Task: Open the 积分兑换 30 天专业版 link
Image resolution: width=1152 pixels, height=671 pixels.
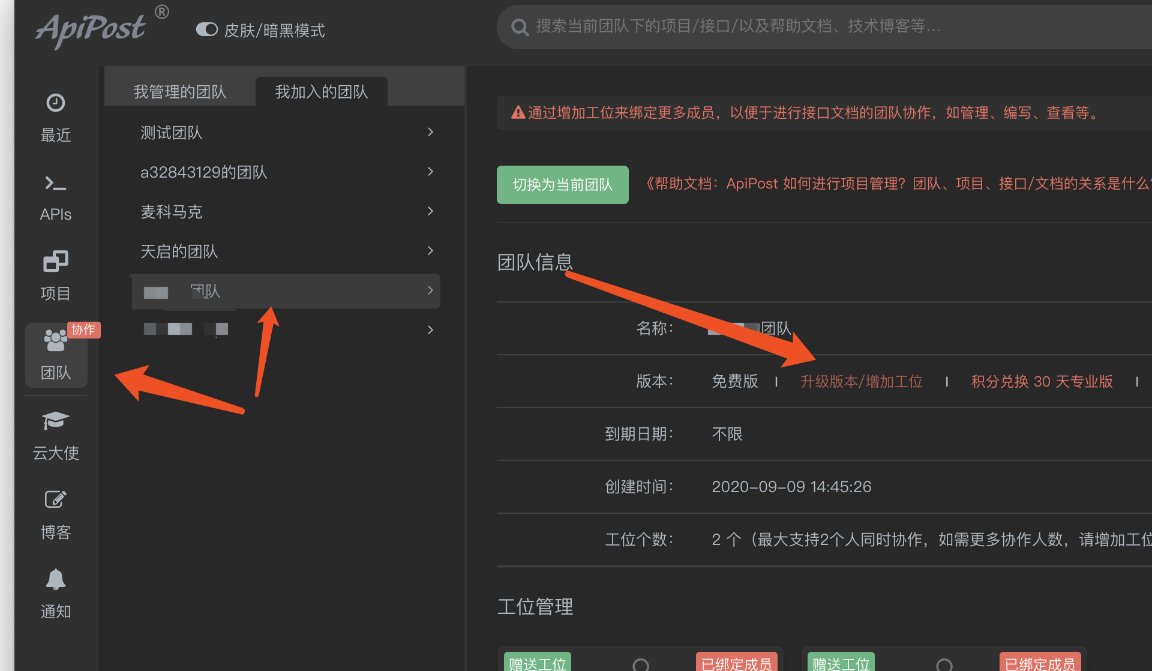Action: click(x=1042, y=381)
